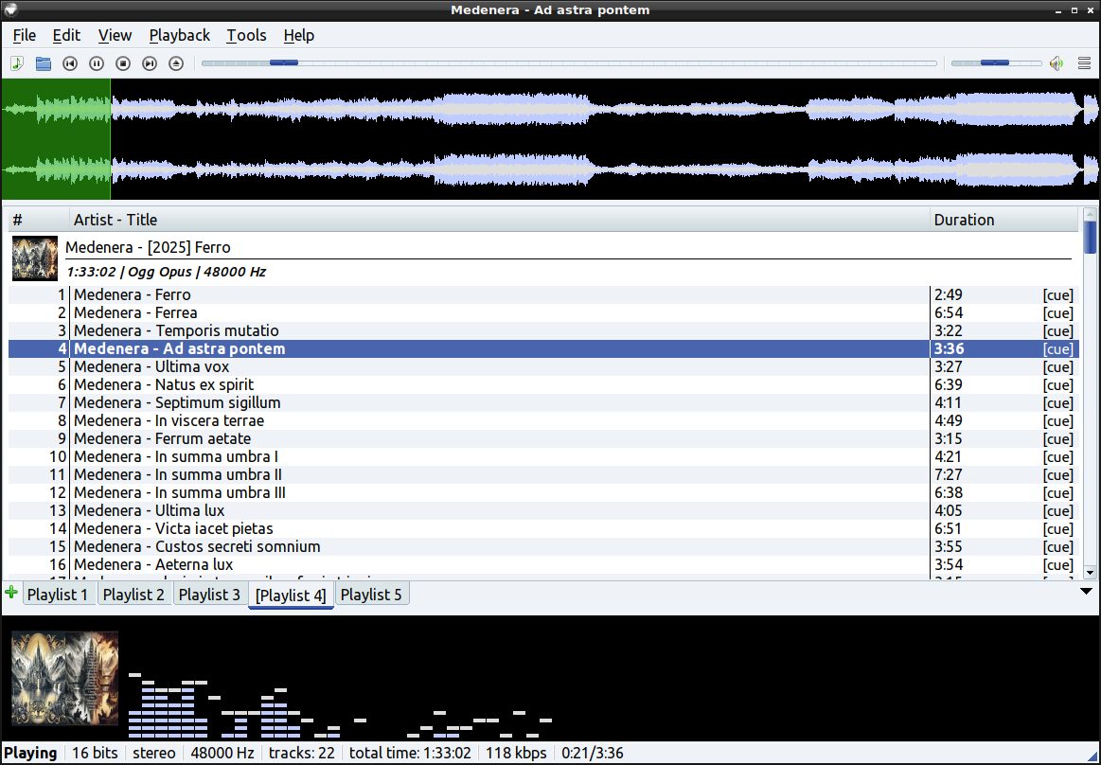Open the Playback menu

[180, 35]
